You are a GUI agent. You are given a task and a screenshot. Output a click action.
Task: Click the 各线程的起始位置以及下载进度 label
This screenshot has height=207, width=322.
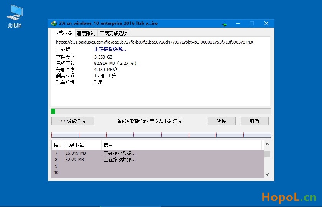(150, 121)
